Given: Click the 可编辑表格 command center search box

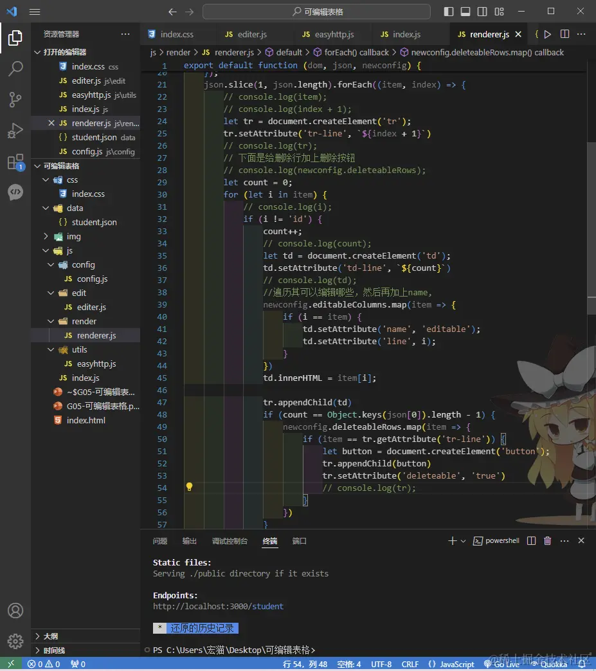Looking at the screenshot, I should click(x=316, y=12).
